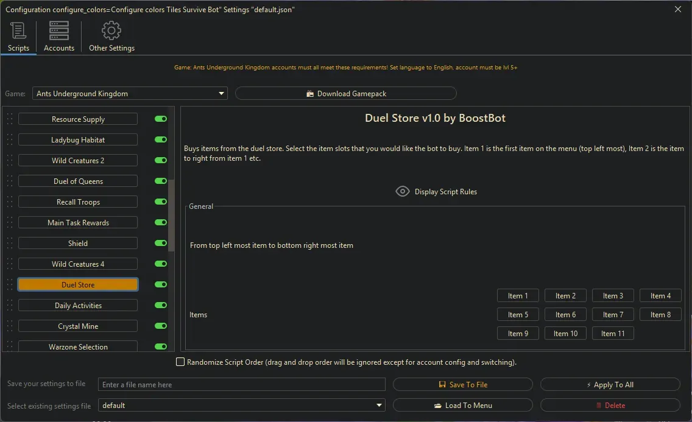Click drag handle beside Duel Store
Image resolution: width=692 pixels, height=422 pixels.
[9, 285]
